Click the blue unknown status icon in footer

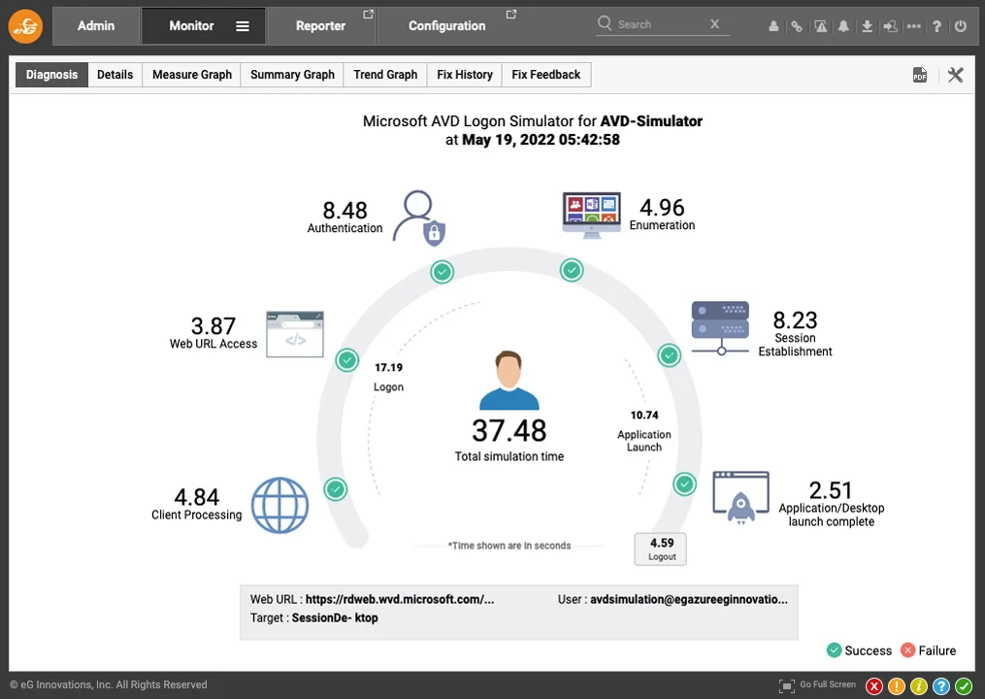point(941,685)
